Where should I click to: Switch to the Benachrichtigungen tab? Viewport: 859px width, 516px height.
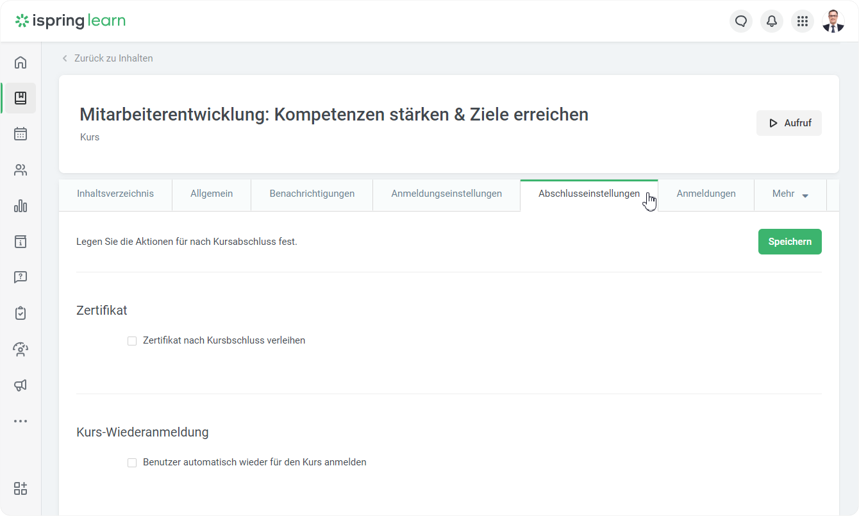click(312, 194)
